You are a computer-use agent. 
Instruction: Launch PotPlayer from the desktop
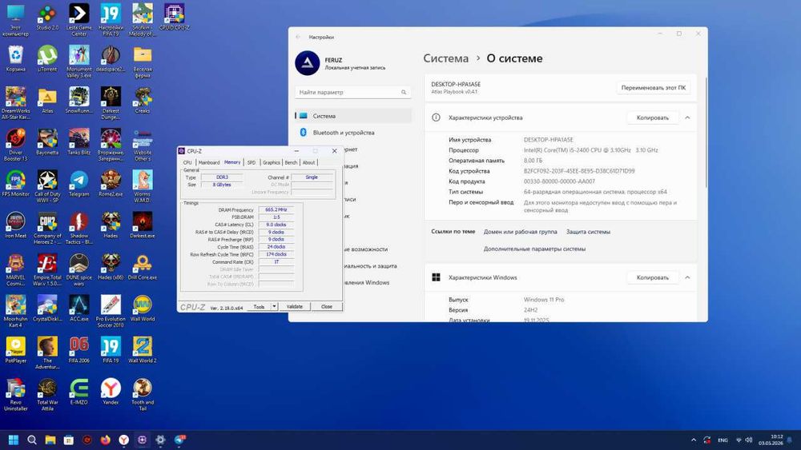point(16,350)
